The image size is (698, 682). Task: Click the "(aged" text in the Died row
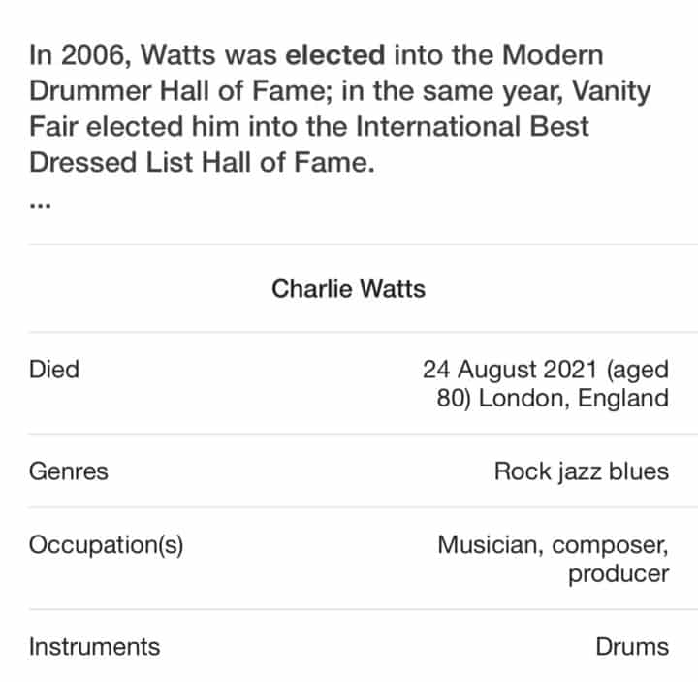pos(638,370)
